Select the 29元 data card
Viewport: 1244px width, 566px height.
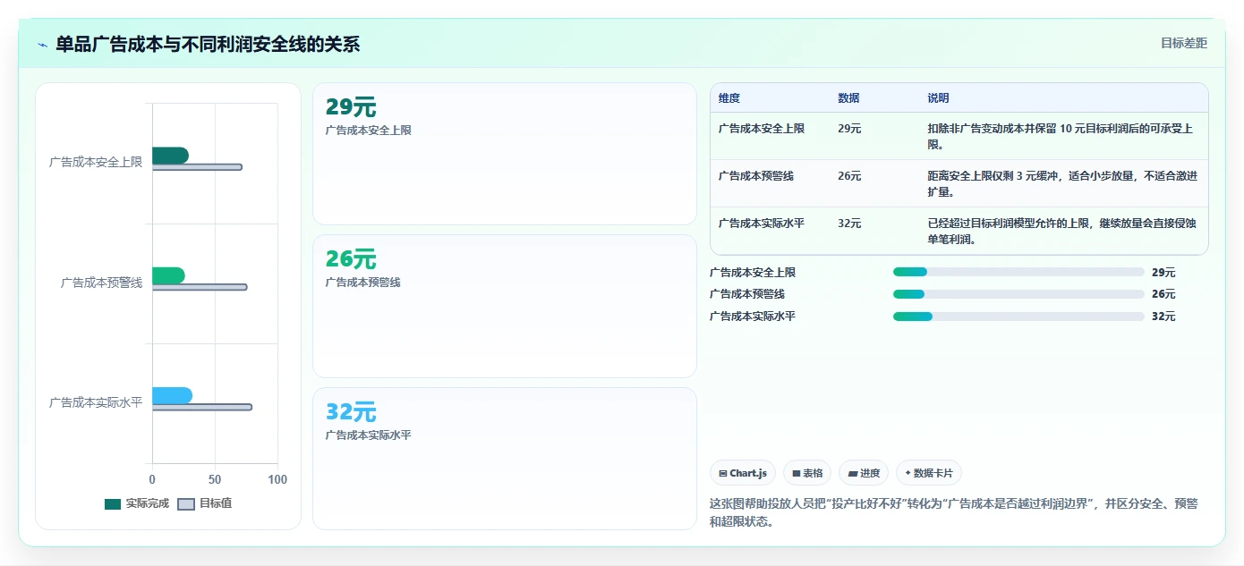point(505,154)
